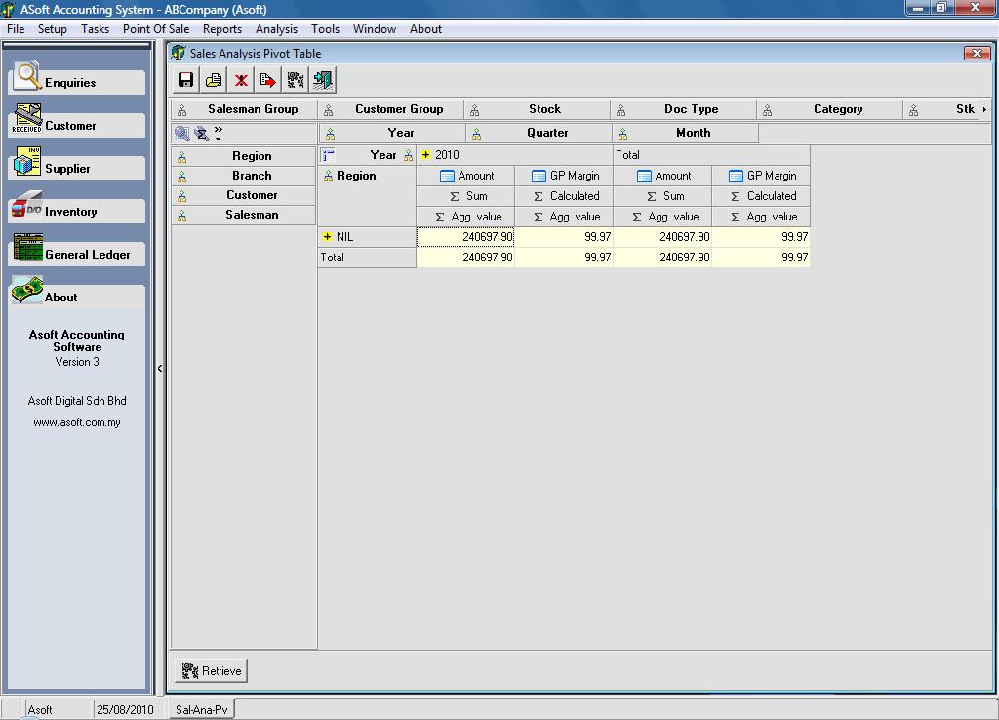This screenshot has height=720, width=999.
Task: Open the About menu in menu bar
Action: pyautogui.click(x=425, y=29)
